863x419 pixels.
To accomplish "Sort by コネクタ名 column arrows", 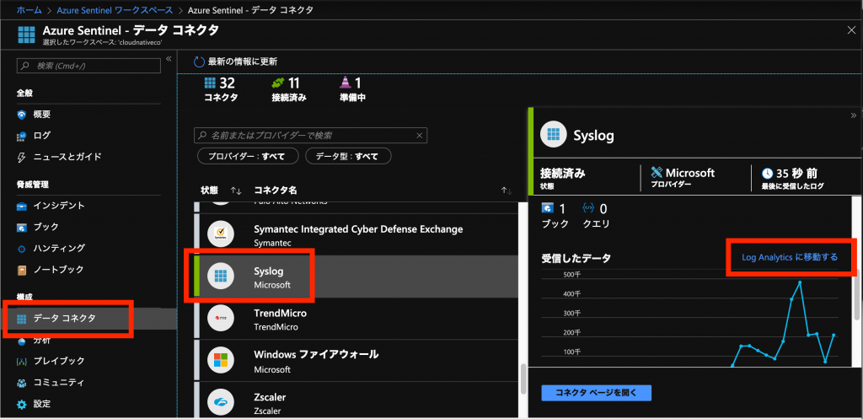I will (x=507, y=191).
